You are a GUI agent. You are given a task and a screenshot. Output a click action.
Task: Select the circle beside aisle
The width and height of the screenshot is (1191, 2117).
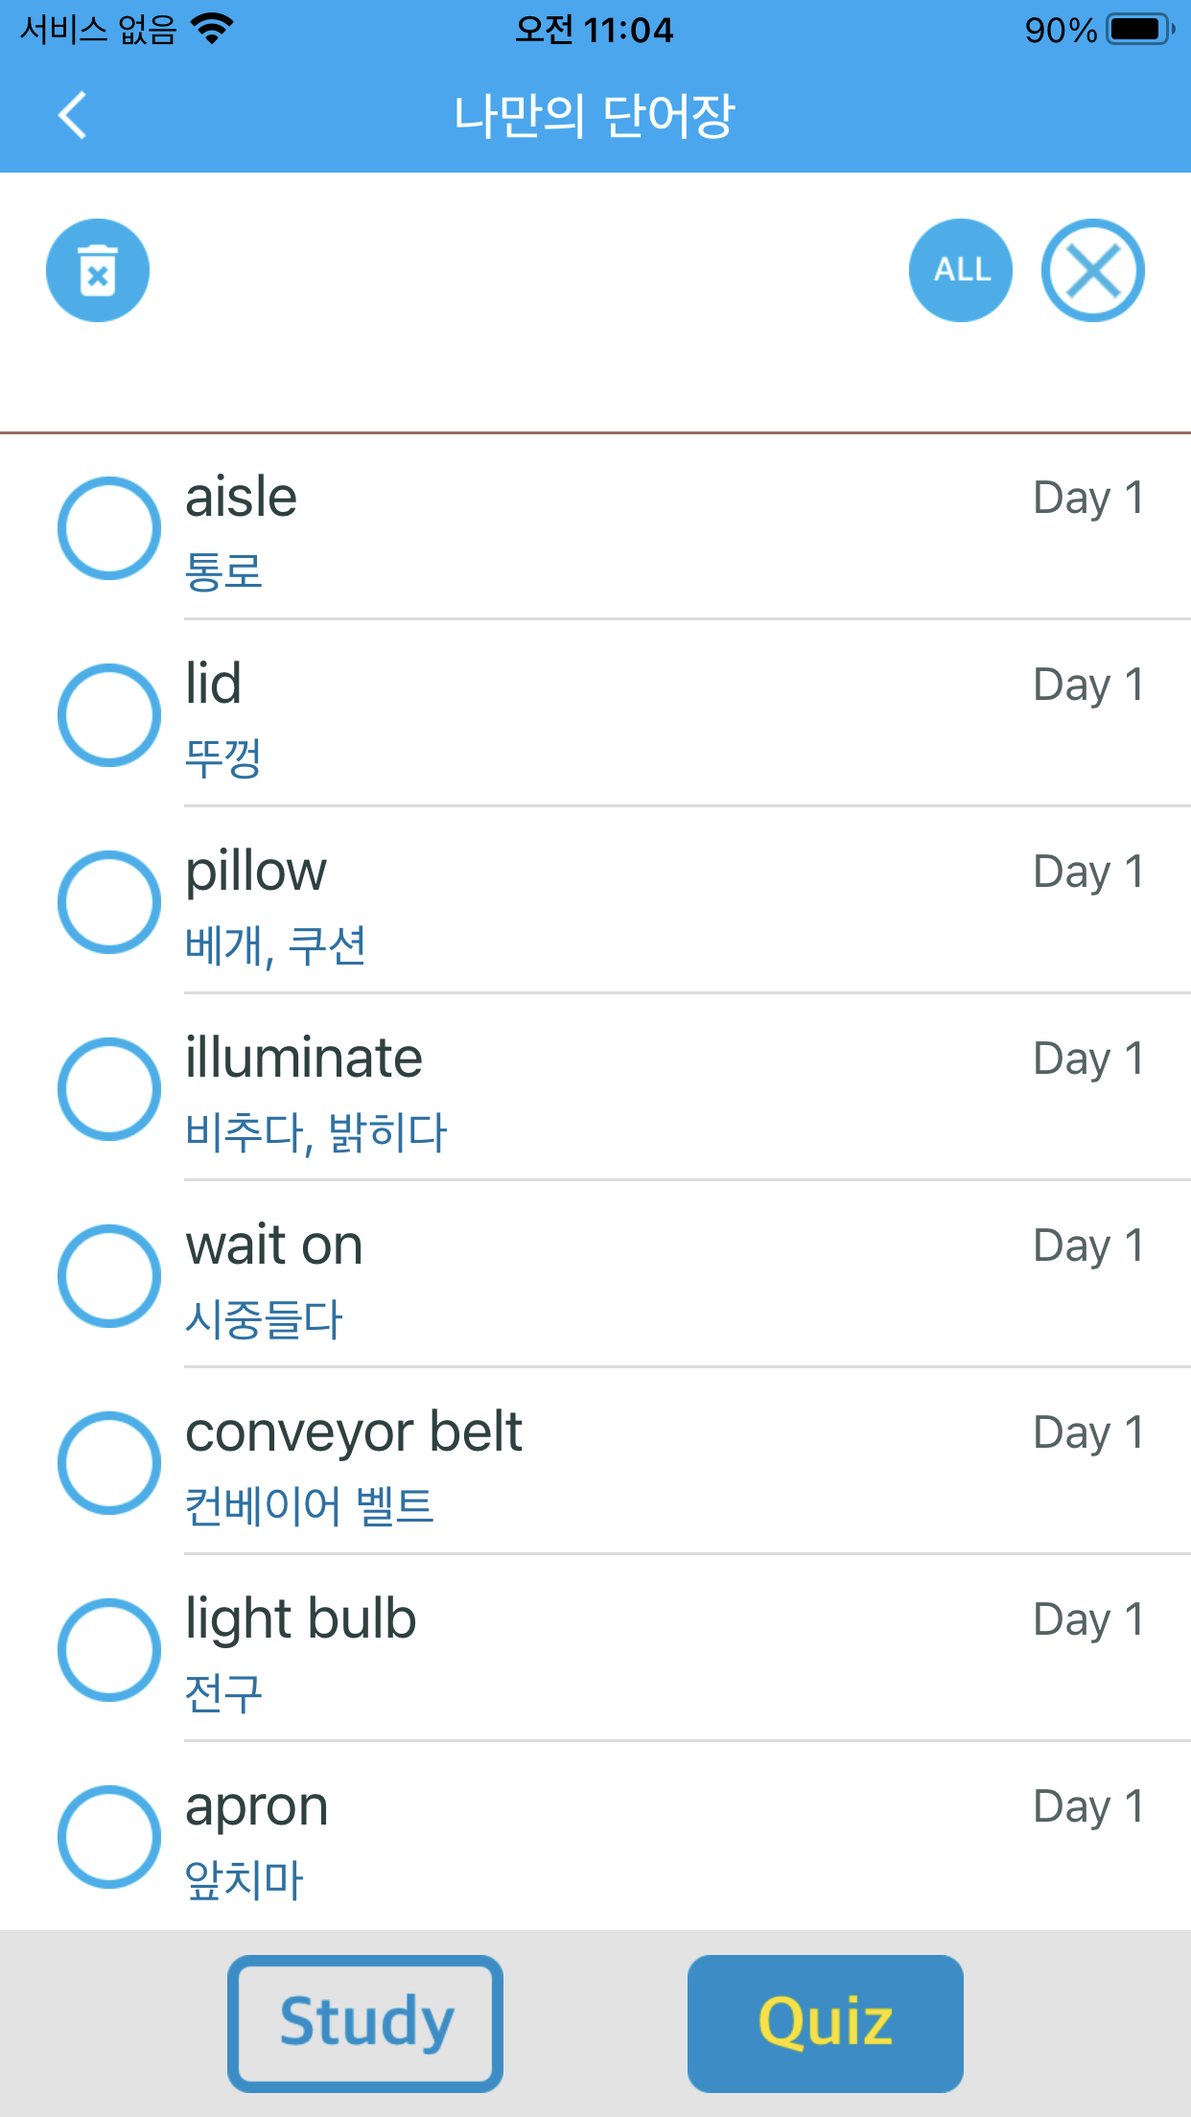109,528
